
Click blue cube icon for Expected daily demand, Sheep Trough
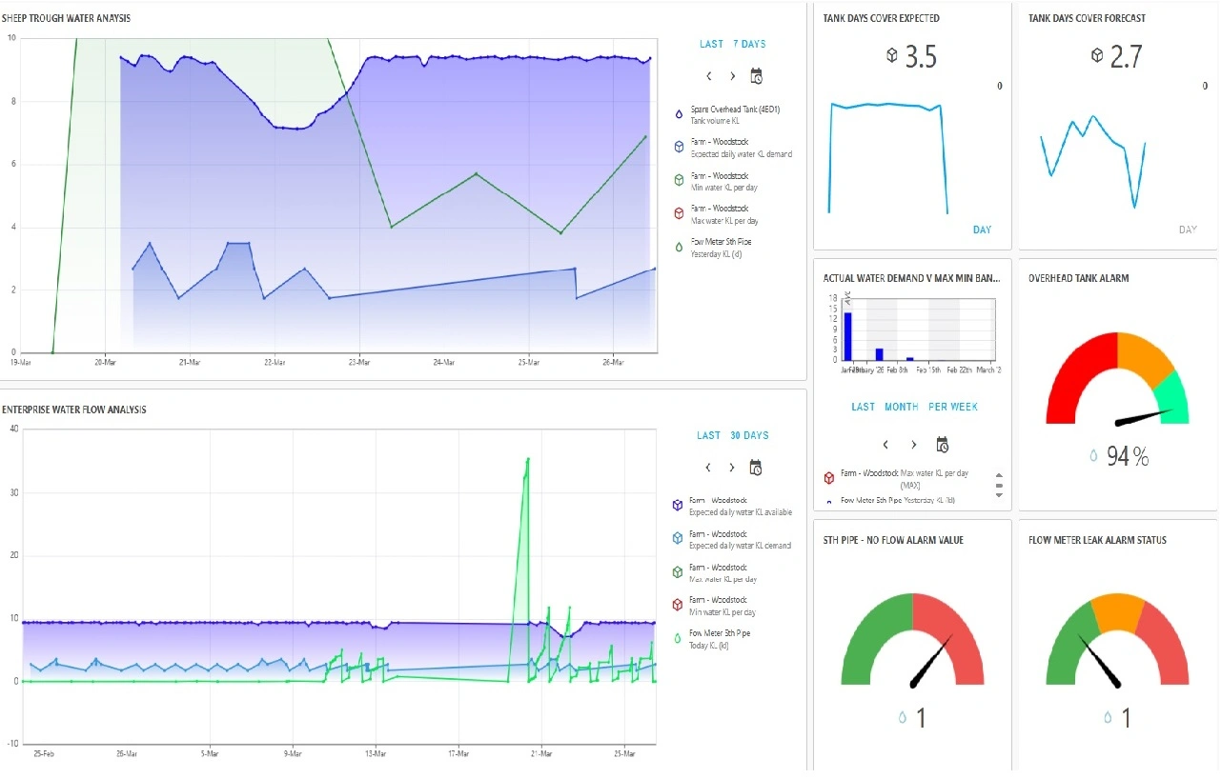tap(678, 147)
